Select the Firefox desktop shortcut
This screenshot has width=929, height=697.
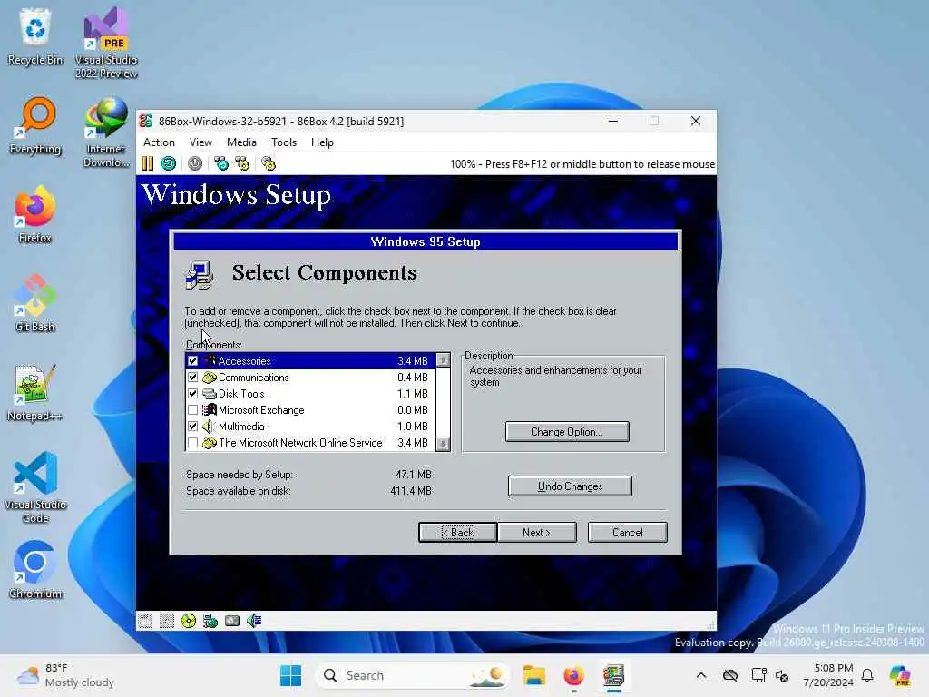(35, 214)
